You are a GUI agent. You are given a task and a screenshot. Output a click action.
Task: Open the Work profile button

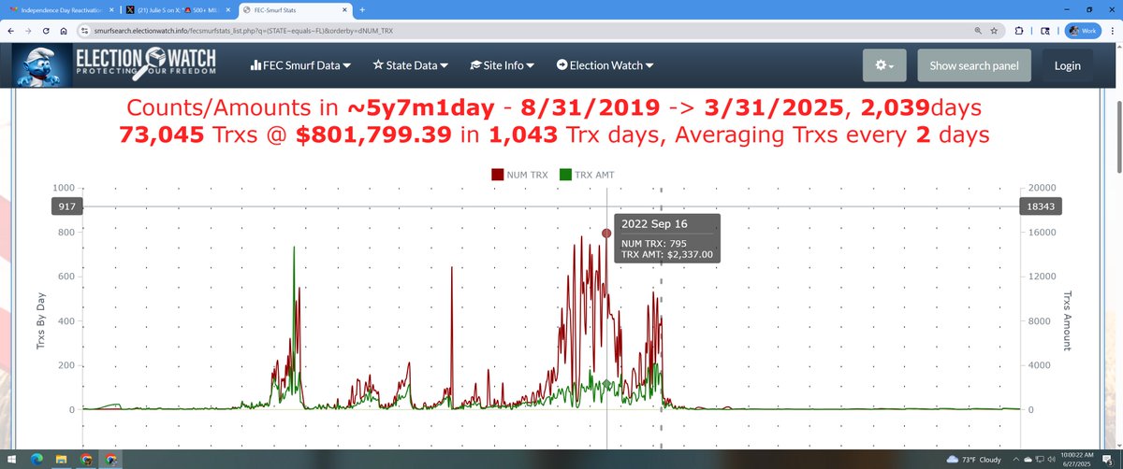click(x=1082, y=30)
